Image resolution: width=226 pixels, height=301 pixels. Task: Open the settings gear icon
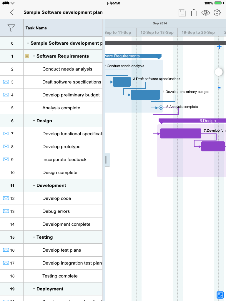pyautogui.click(x=217, y=13)
